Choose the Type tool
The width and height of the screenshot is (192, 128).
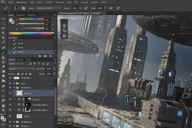(3, 91)
